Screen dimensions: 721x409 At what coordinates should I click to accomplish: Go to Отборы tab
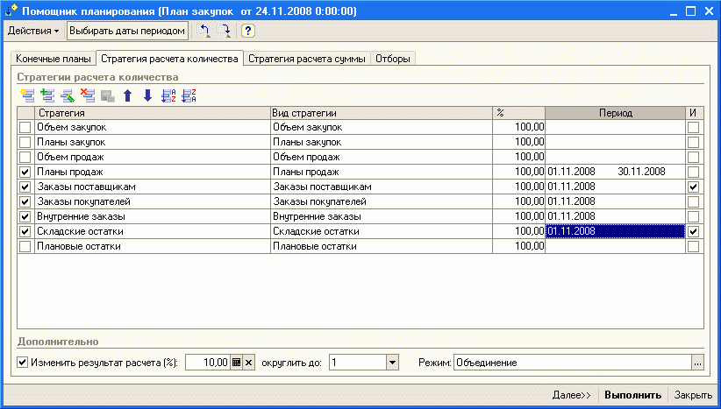(393, 59)
